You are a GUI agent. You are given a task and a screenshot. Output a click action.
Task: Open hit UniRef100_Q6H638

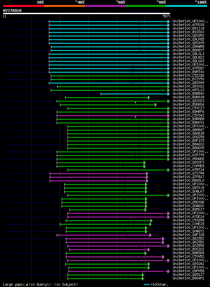[188, 133]
